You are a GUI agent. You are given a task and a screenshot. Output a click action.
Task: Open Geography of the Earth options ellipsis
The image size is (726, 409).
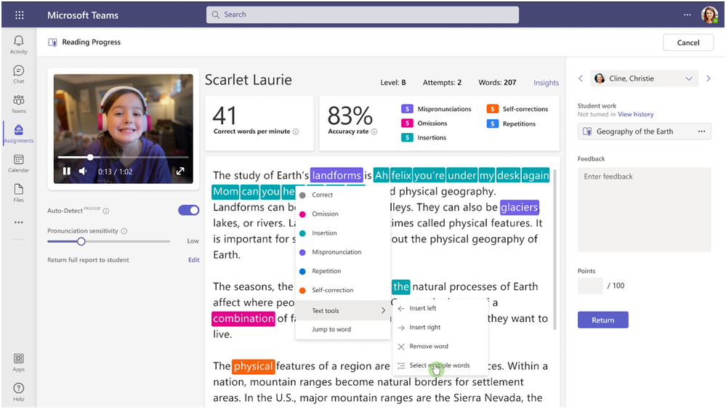tap(701, 131)
